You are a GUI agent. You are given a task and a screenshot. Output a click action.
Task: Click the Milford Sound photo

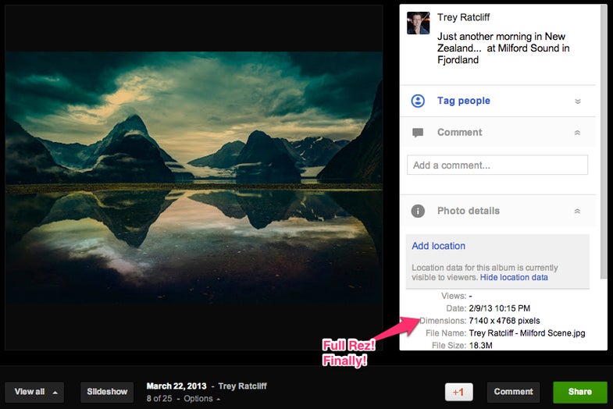(194, 177)
